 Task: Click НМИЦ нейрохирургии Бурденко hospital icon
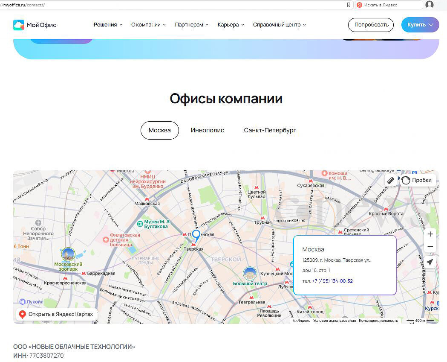point(148,172)
